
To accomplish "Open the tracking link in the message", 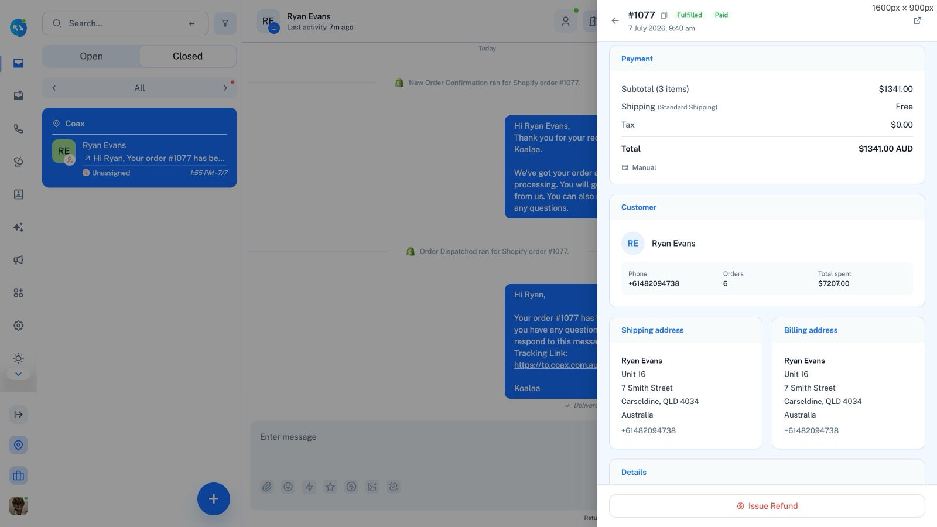I will point(555,365).
